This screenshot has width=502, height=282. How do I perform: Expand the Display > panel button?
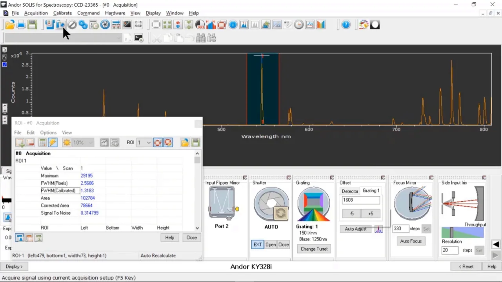[x=14, y=266]
